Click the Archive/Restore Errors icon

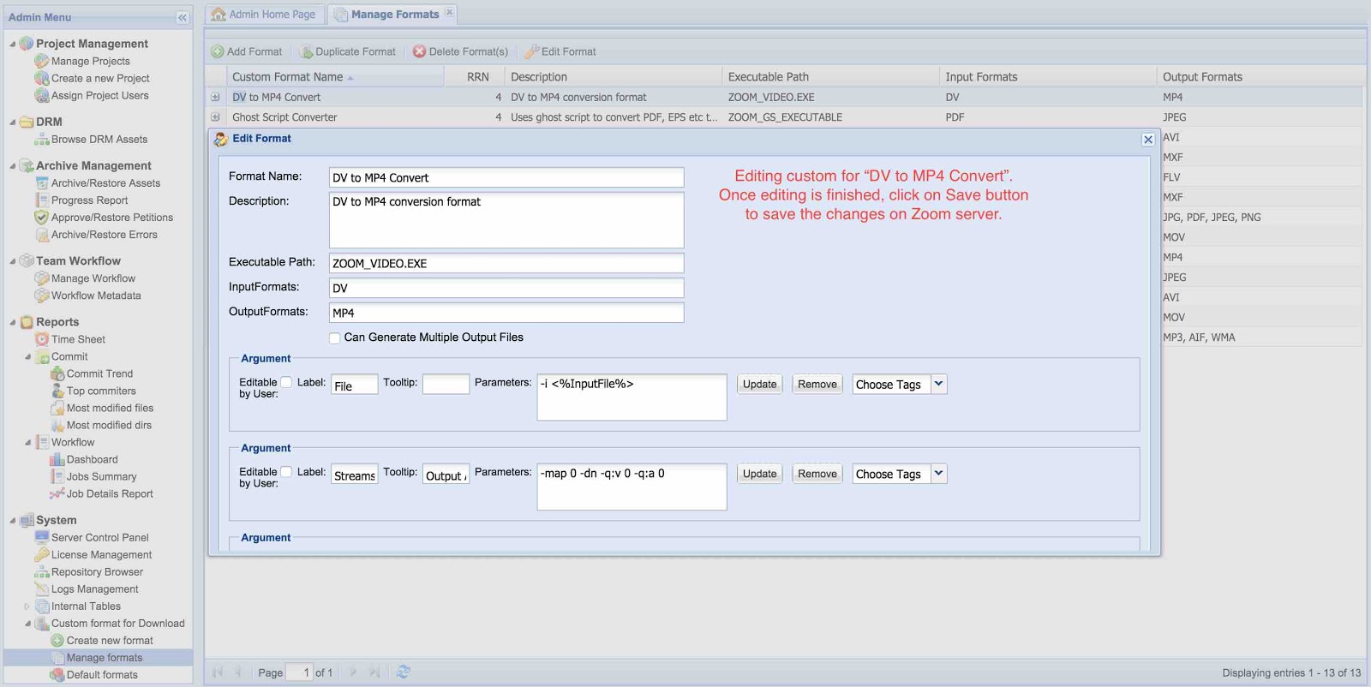point(41,234)
